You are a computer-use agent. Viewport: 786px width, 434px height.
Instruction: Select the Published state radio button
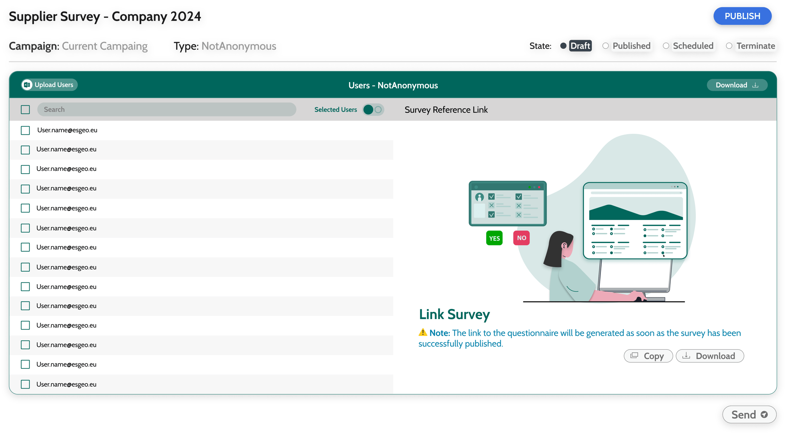605,46
